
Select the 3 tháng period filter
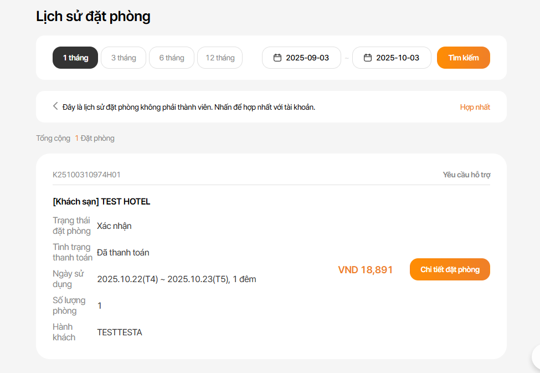click(124, 58)
